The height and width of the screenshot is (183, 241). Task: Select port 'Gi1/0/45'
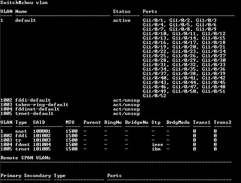(214, 82)
